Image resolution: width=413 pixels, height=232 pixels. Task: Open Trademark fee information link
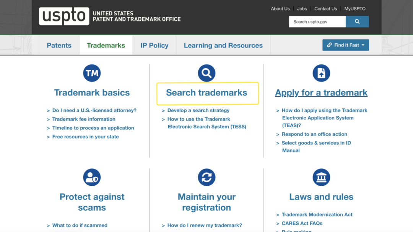tap(84, 119)
